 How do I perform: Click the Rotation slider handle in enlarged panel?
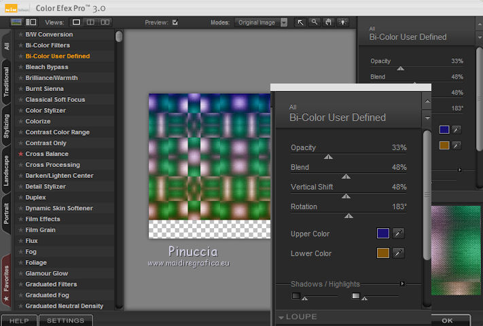click(348, 216)
